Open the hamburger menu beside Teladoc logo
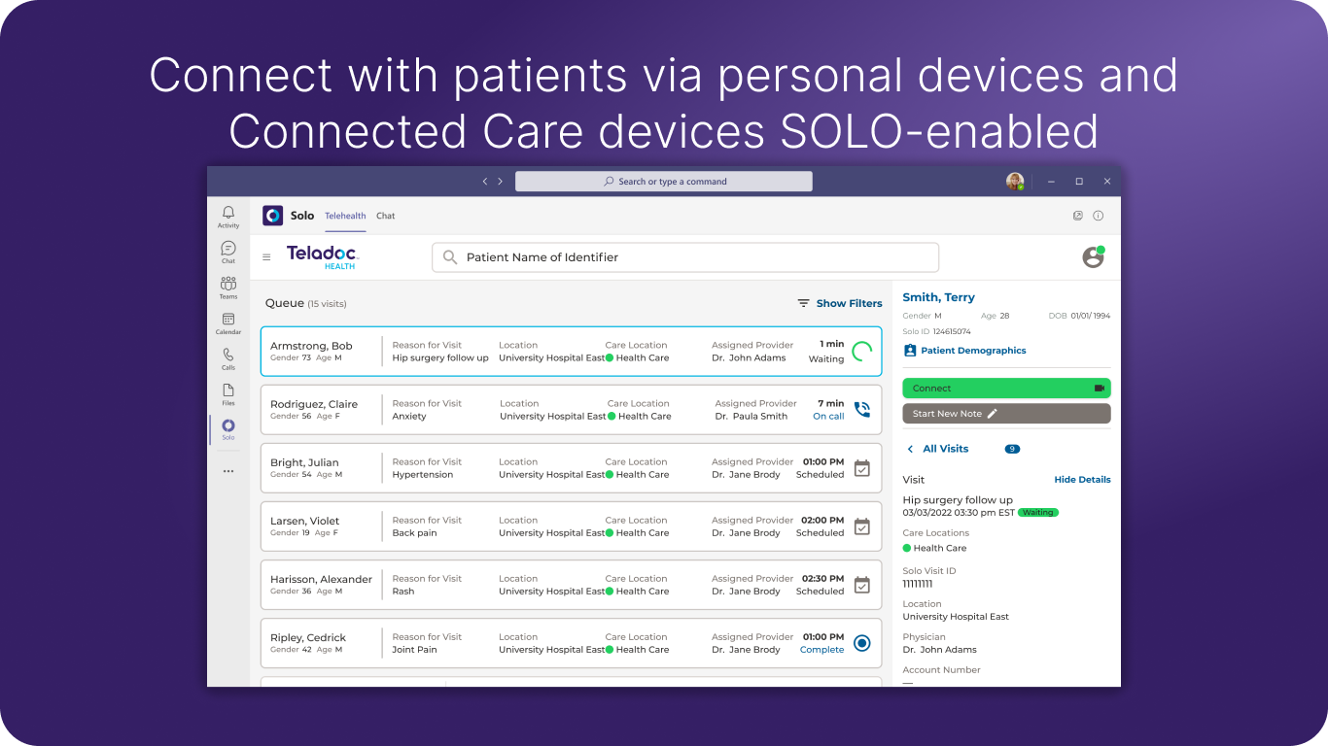 [266, 257]
